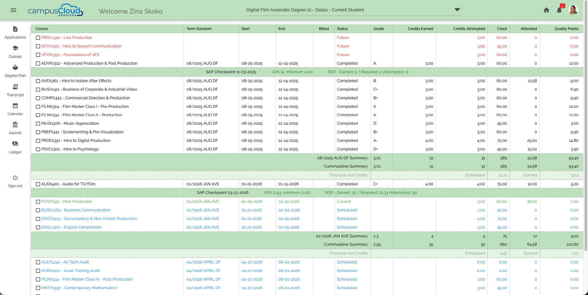Open the POSP1331 Post Production course link

pyautogui.click(x=67, y=202)
